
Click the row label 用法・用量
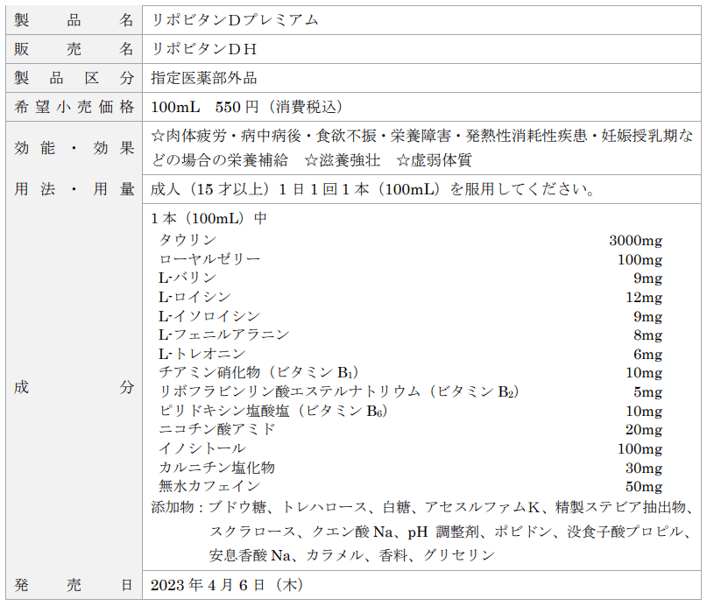tap(74, 189)
